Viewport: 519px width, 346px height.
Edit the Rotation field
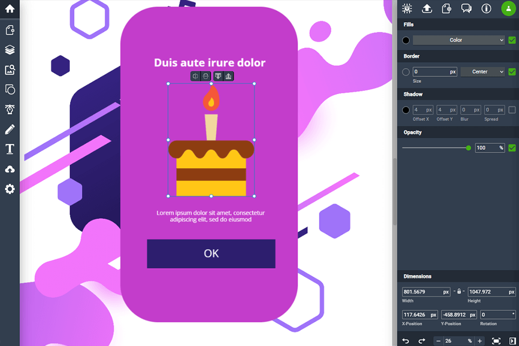[x=498, y=315]
